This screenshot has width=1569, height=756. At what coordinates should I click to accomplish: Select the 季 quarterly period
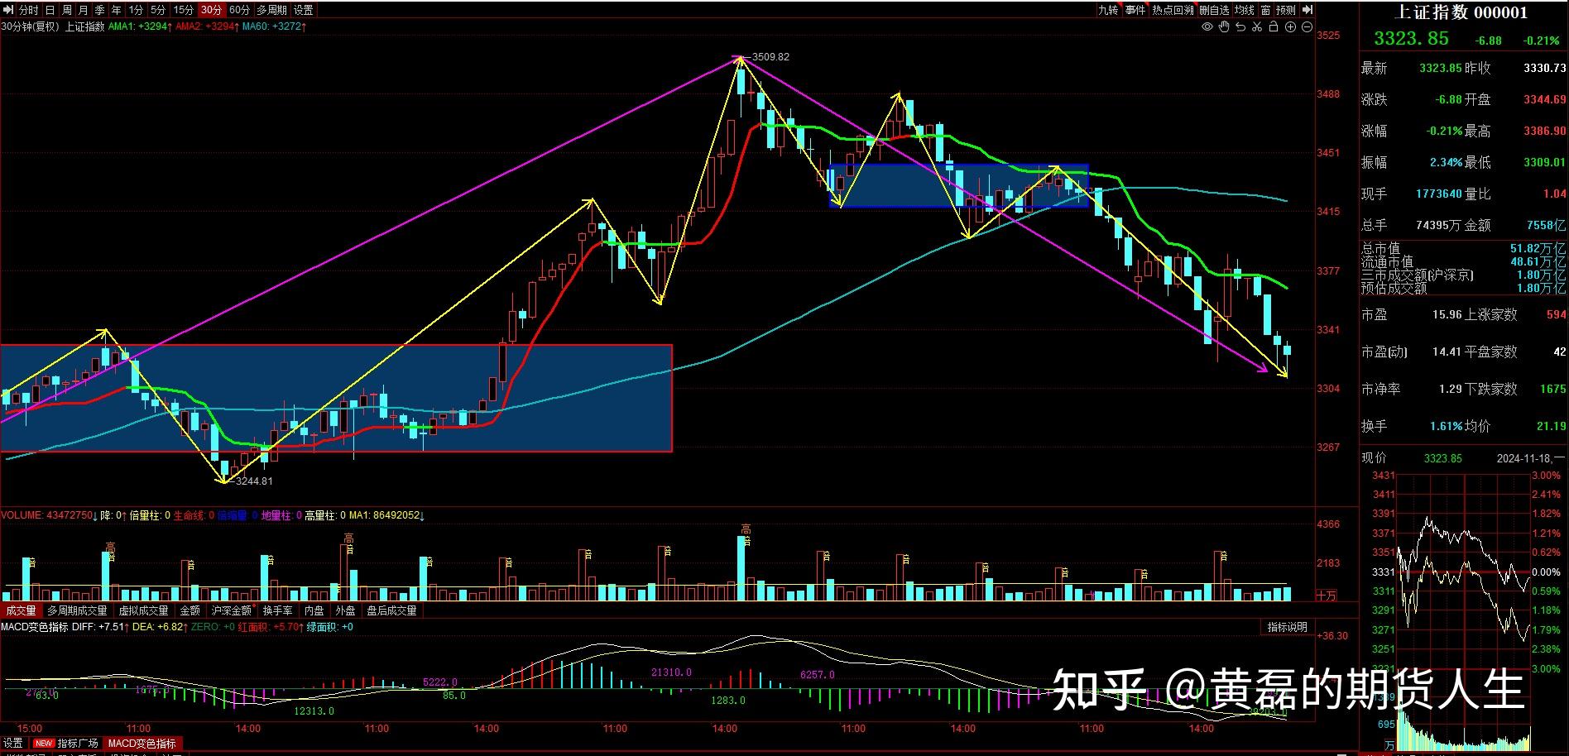pos(100,10)
